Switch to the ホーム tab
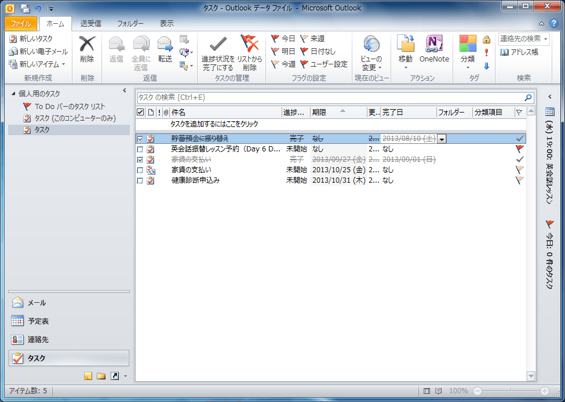The height and width of the screenshot is (402, 565). (56, 24)
